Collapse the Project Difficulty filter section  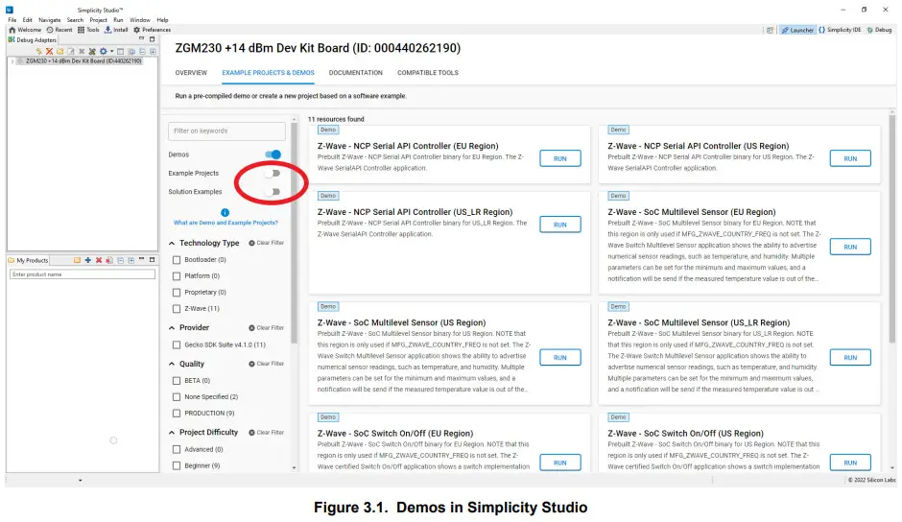coord(172,432)
